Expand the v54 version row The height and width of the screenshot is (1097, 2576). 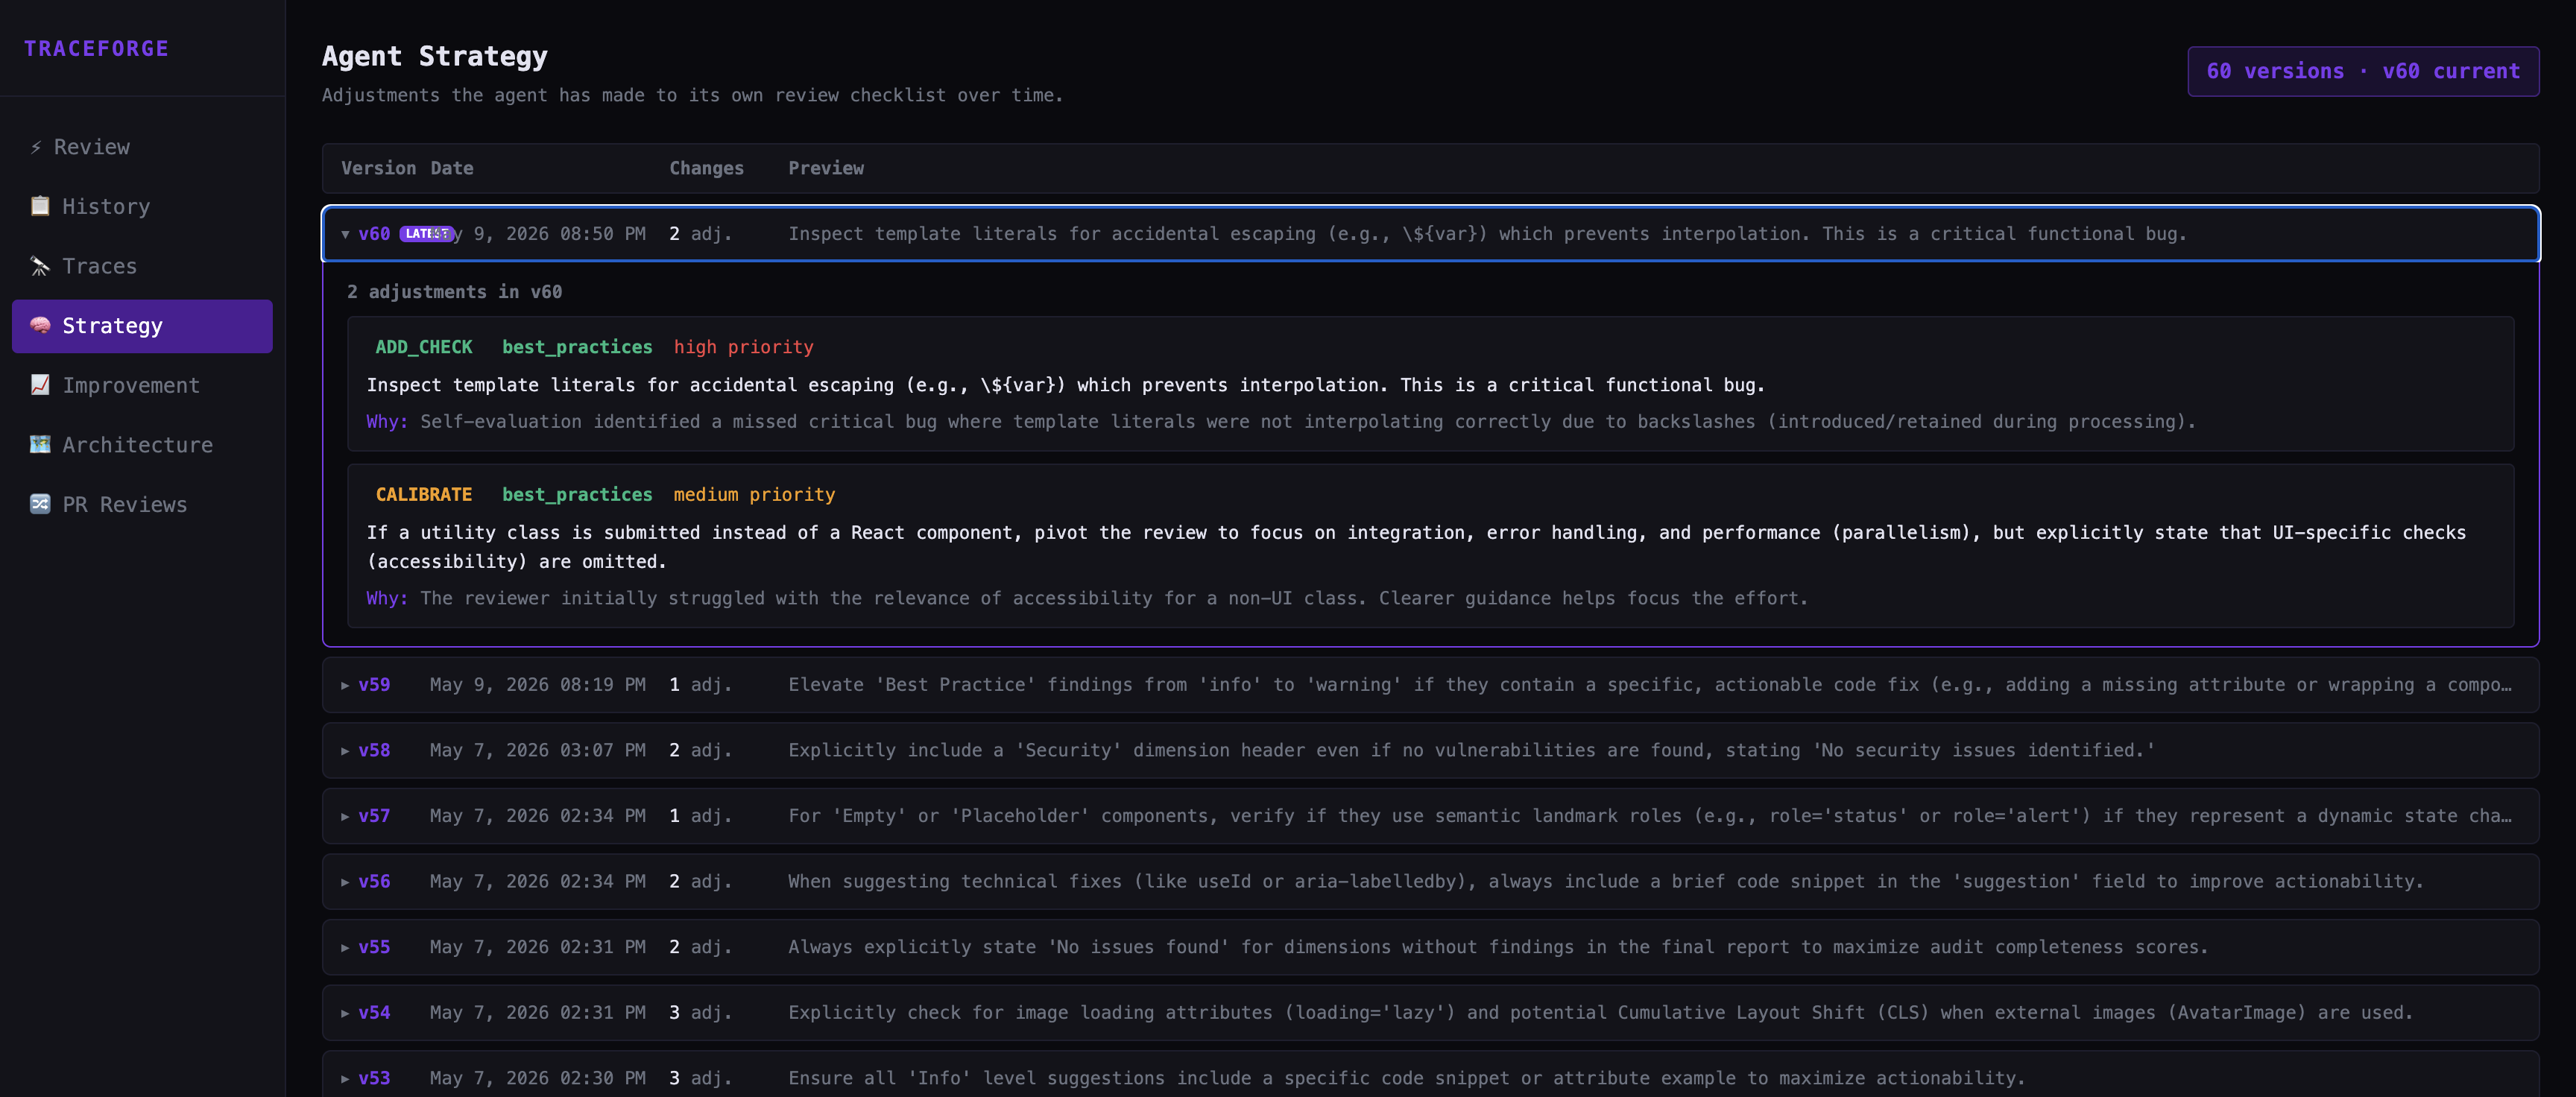click(x=1430, y=1012)
